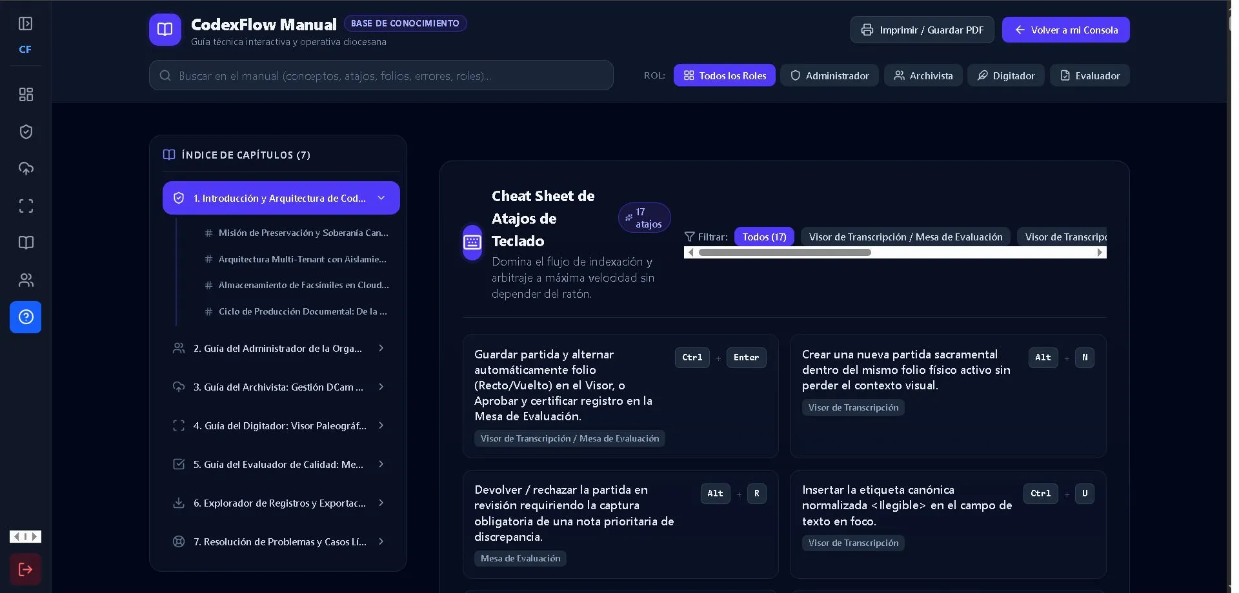
Task: Expand chapter 7 Resolución de Problemas
Action: point(281,541)
